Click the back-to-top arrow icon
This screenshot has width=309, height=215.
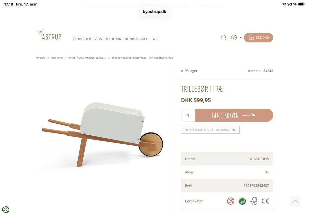click(295, 201)
